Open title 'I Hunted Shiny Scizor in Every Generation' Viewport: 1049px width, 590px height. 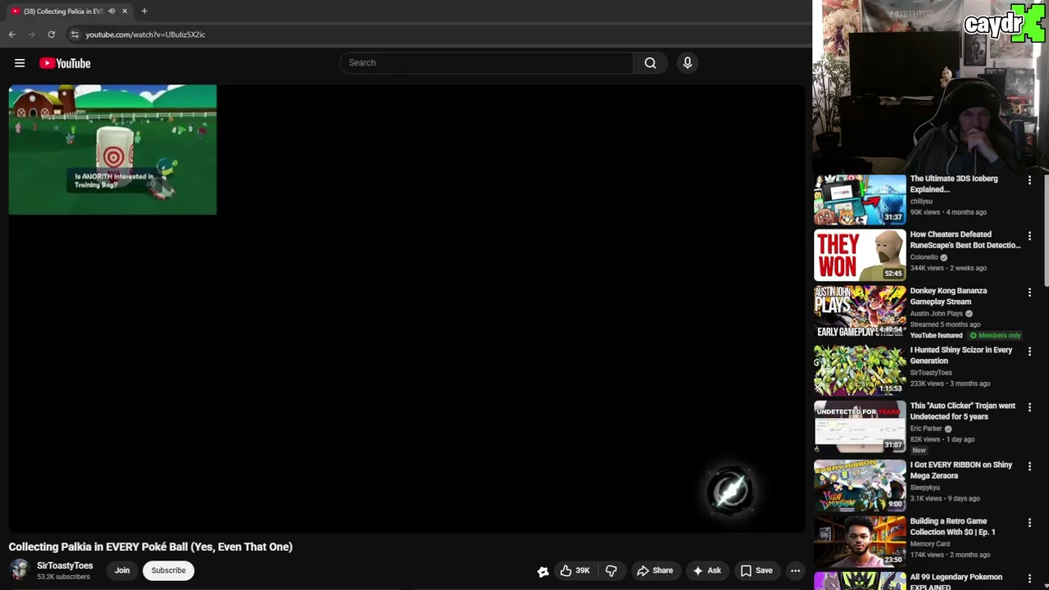click(961, 355)
